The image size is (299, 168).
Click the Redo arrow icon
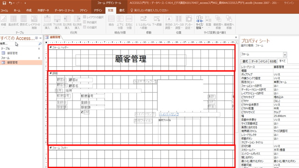(x=18, y=3)
